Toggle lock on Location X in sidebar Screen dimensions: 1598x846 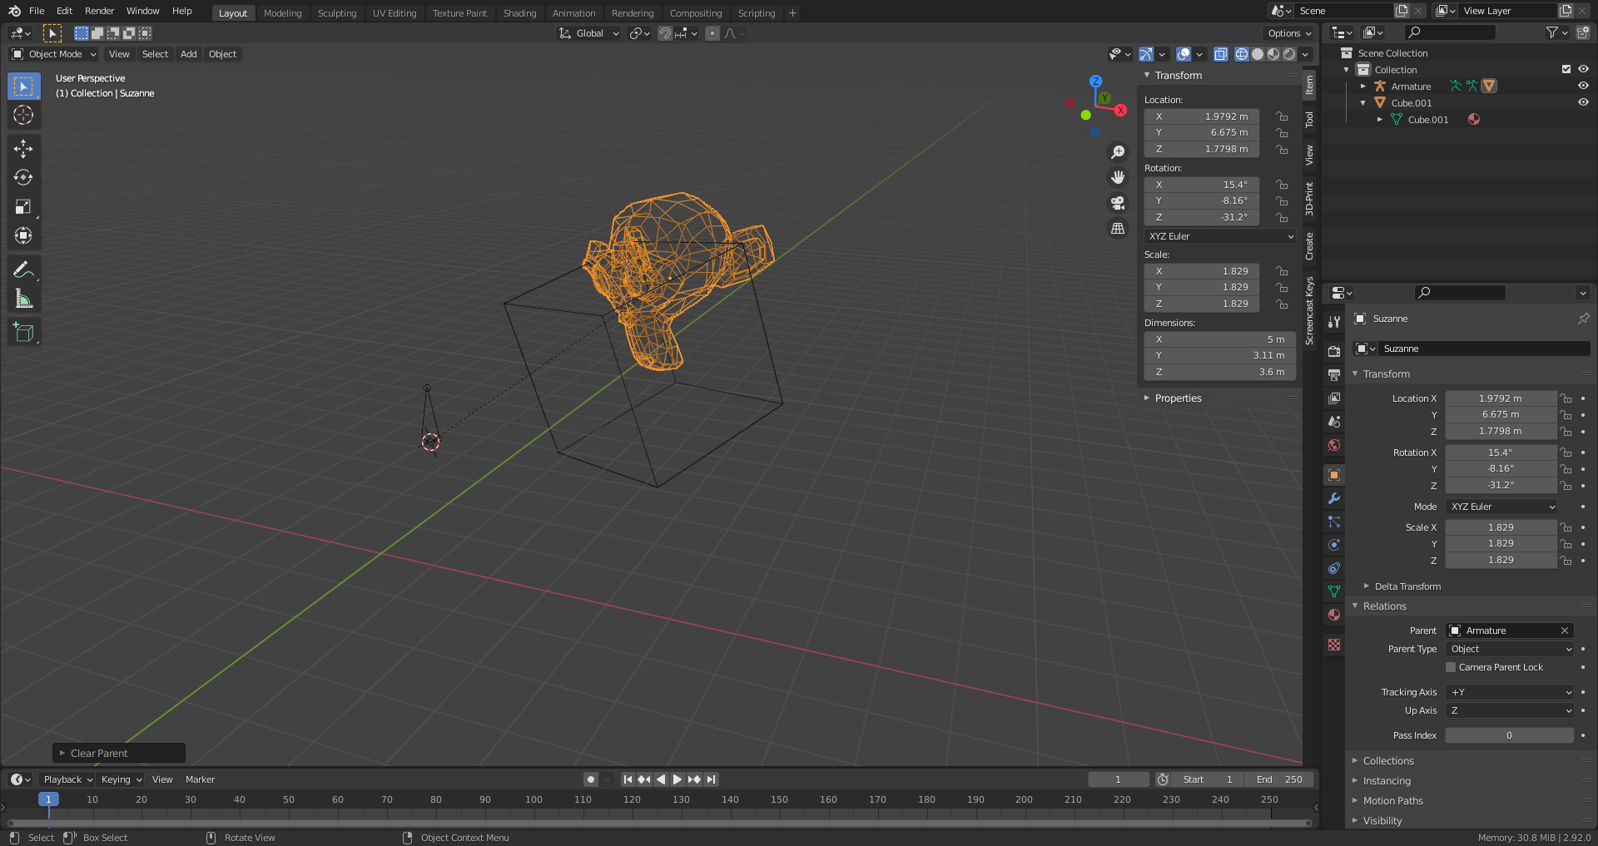[1282, 116]
